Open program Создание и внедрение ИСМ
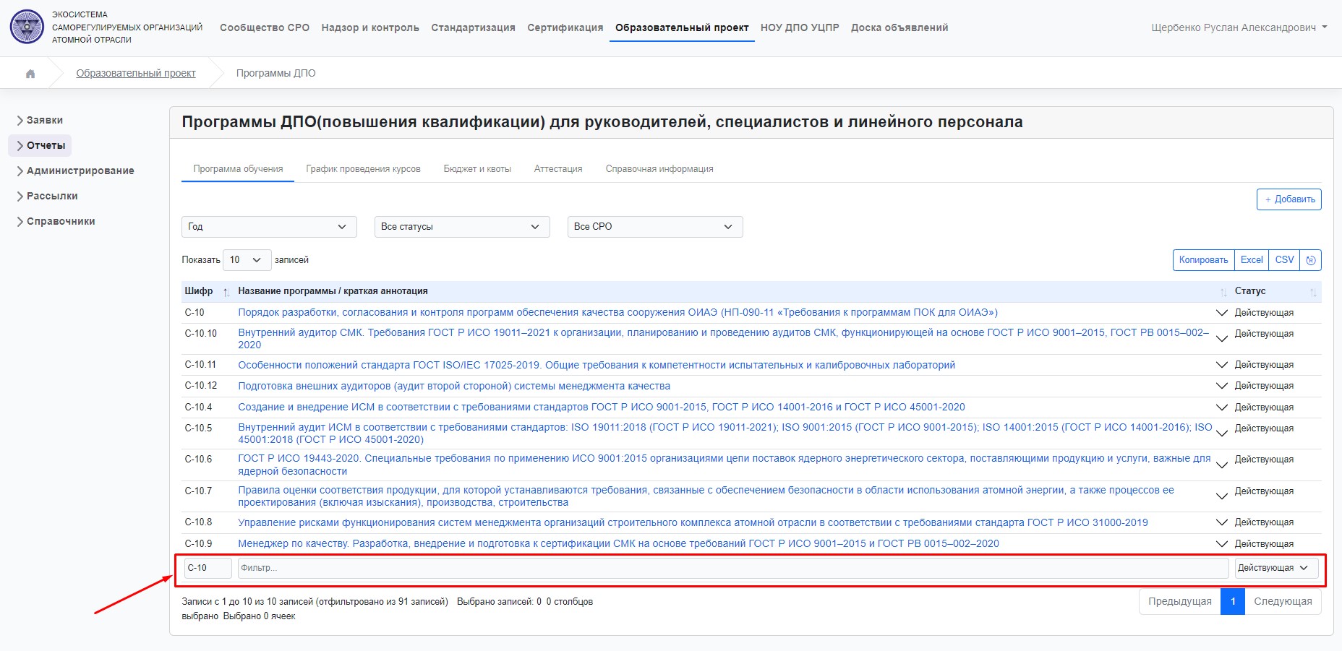Viewport: 1342px width, 651px height. point(602,408)
